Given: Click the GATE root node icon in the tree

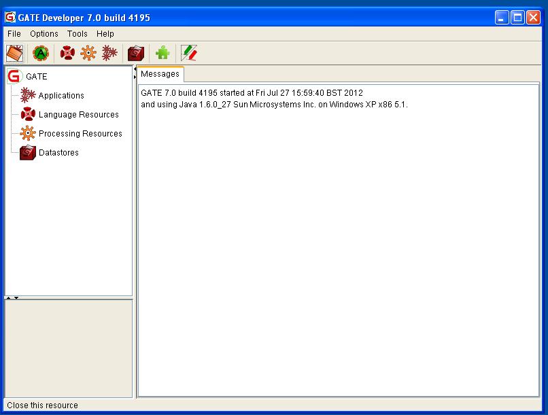Looking at the screenshot, I should click(14, 76).
